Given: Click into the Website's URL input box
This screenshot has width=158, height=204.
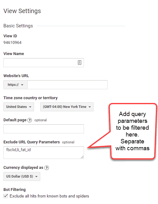Looking at the screenshot, I should click(68, 85).
